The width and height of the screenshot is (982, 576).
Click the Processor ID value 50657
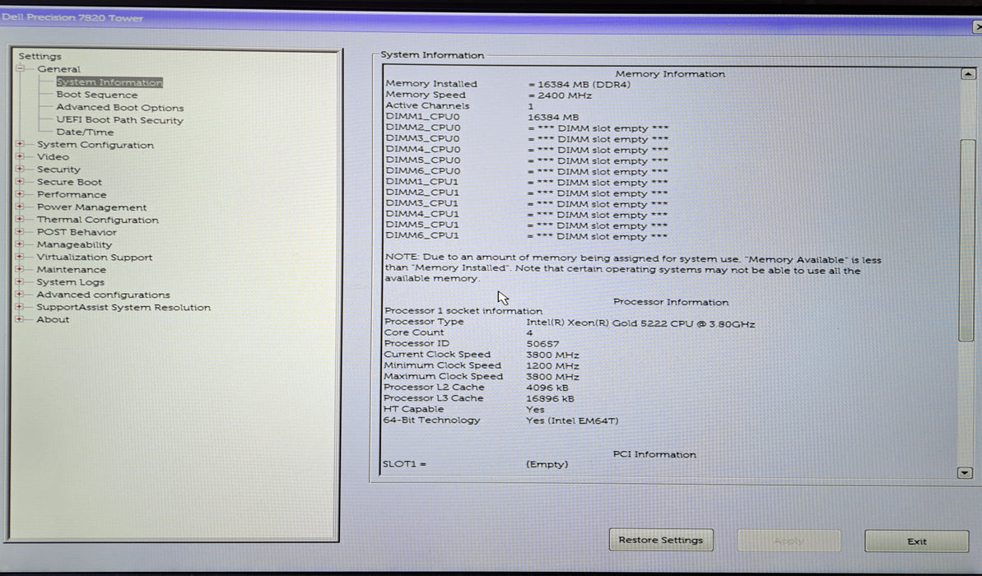point(542,344)
